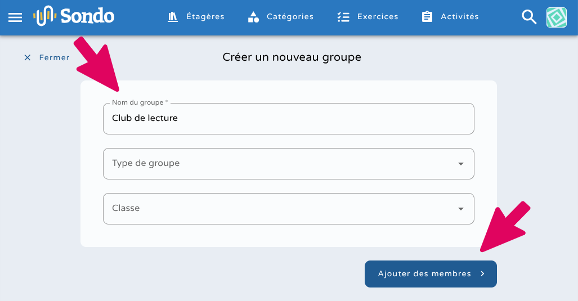
Task: Go to the Étagères menu label
Action: pos(205,17)
